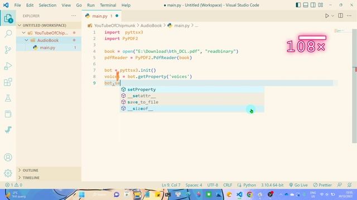This screenshot has height=200, width=357.
Task: Open the Windows Start button
Action: (x=82, y=194)
